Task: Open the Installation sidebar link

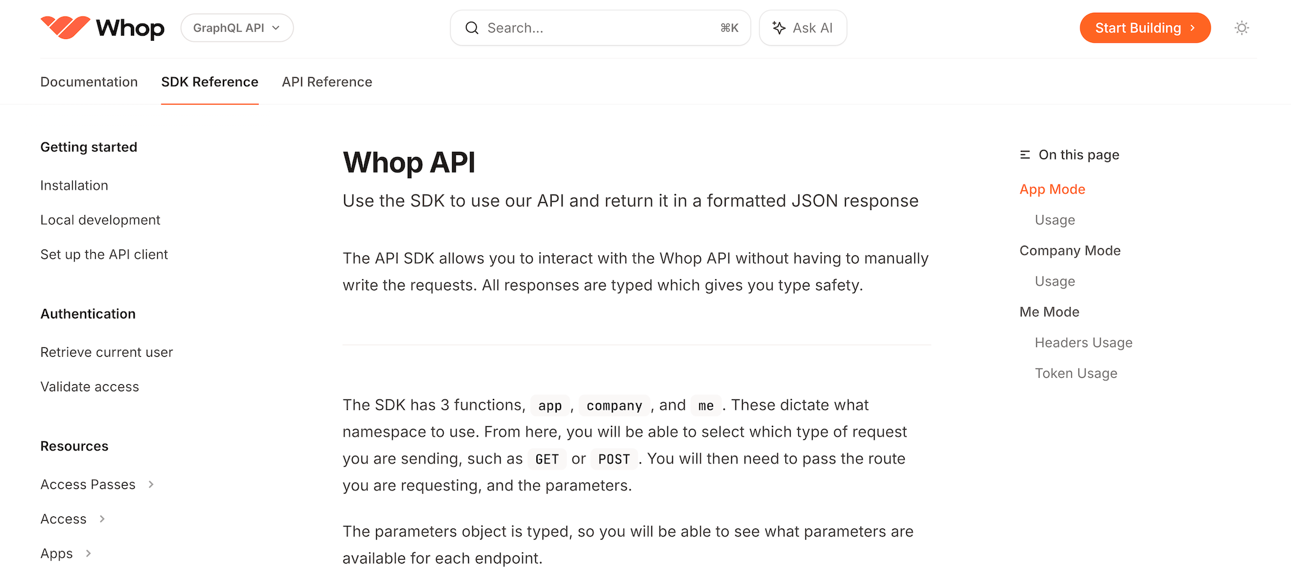Action: (x=74, y=185)
